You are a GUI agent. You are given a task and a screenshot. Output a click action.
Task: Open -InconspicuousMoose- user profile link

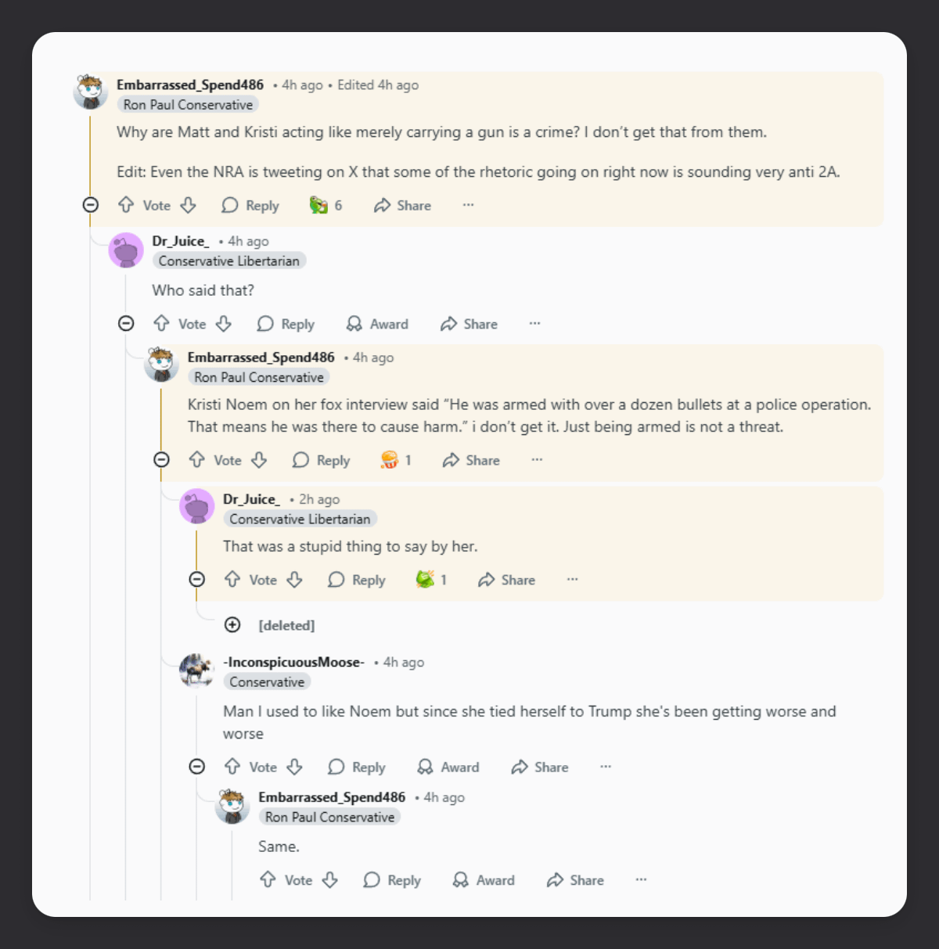coord(293,662)
